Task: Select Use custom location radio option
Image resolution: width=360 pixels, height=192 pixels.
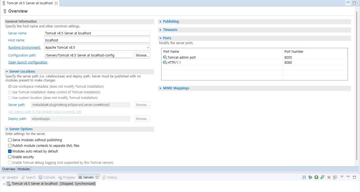Action: 10,98
